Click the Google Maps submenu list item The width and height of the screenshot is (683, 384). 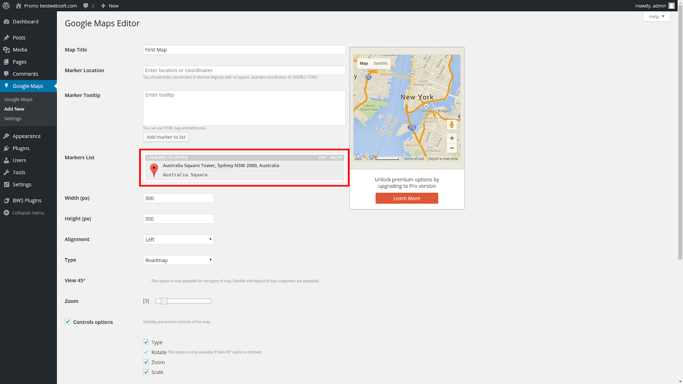[x=18, y=99]
